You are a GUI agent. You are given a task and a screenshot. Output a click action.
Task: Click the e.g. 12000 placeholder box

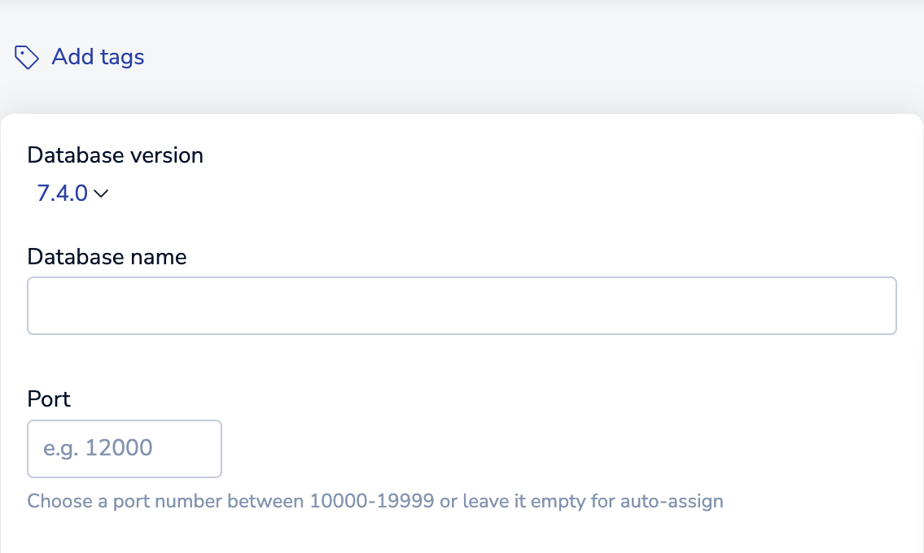coord(125,449)
